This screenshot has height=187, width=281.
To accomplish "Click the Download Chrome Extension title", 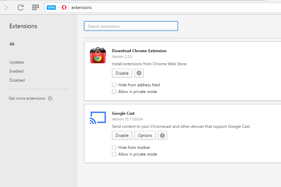I will (x=139, y=51).
